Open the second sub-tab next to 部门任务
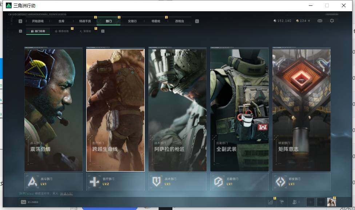355x210 pixels. coord(62,31)
